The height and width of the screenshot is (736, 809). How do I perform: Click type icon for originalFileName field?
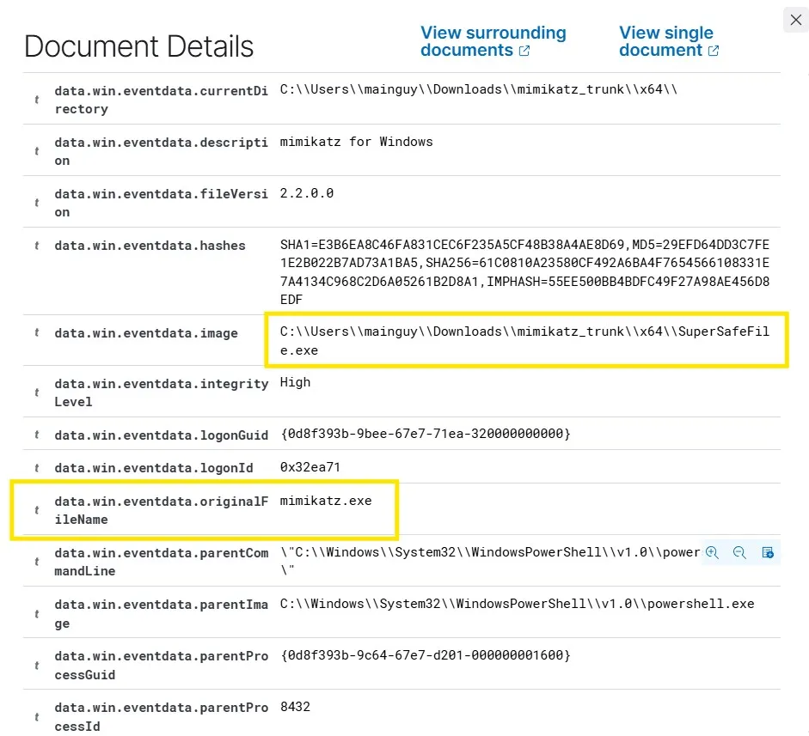click(x=36, y=510)
